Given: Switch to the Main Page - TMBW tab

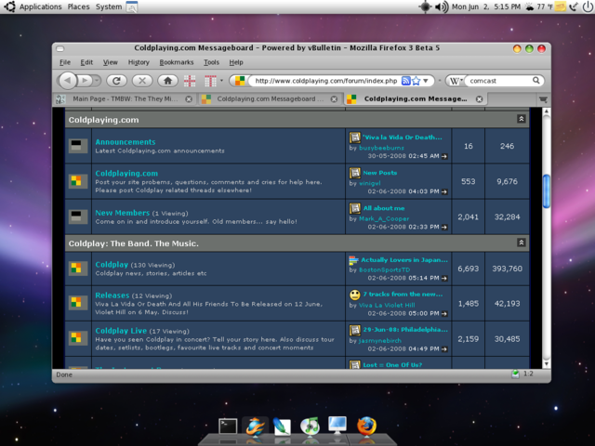Looking at the screenshot, I should click(x=124, y=99).
